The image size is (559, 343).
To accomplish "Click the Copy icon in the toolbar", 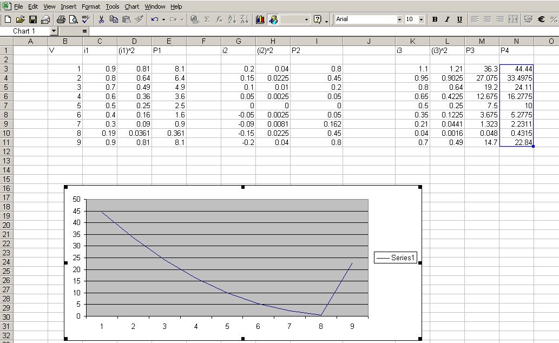I will pos(114,19).
